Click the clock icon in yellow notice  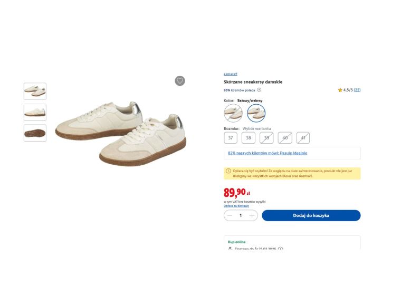coord(228,171)
